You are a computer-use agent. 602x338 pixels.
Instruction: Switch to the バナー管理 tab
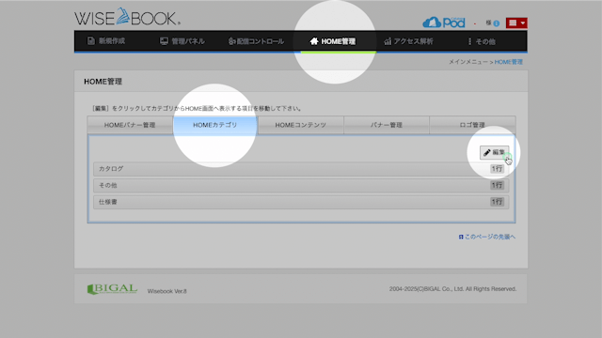click(x=387, y=125)
